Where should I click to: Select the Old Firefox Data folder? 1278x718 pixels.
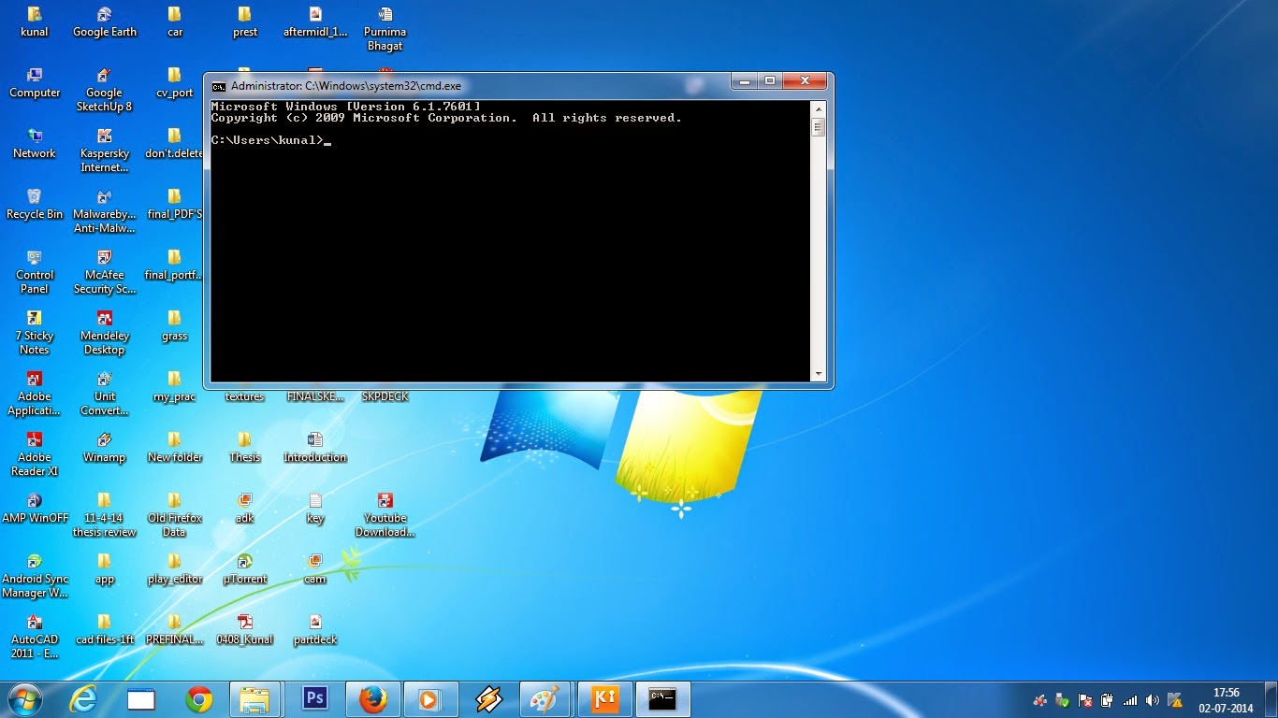coord(175,515)
